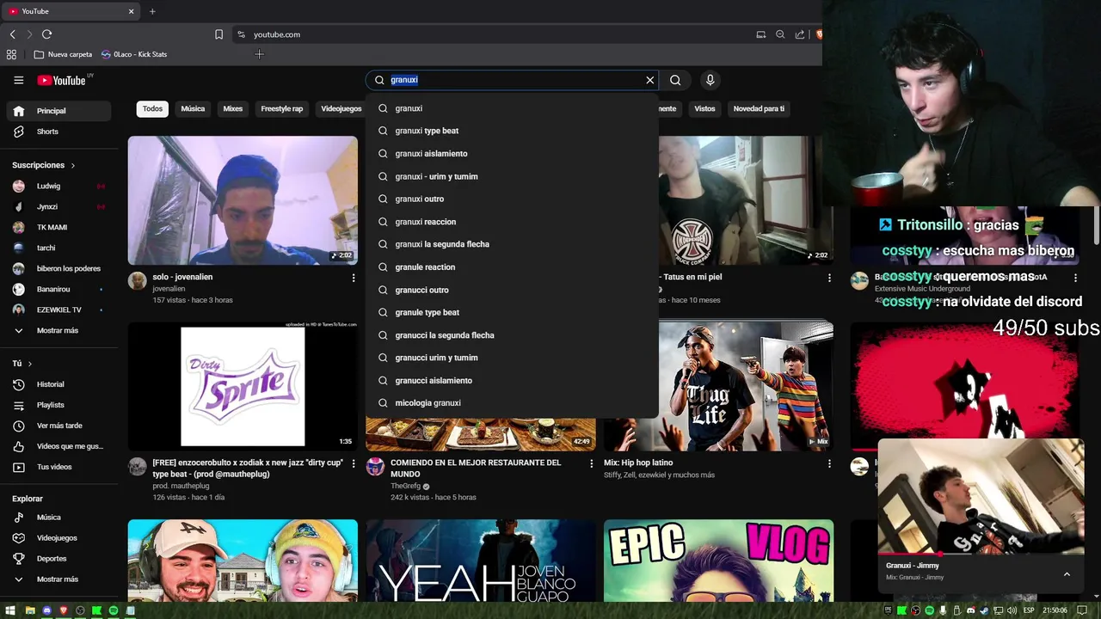
Task: Open Videos que me gustan
Action: [x=58, y=446]
